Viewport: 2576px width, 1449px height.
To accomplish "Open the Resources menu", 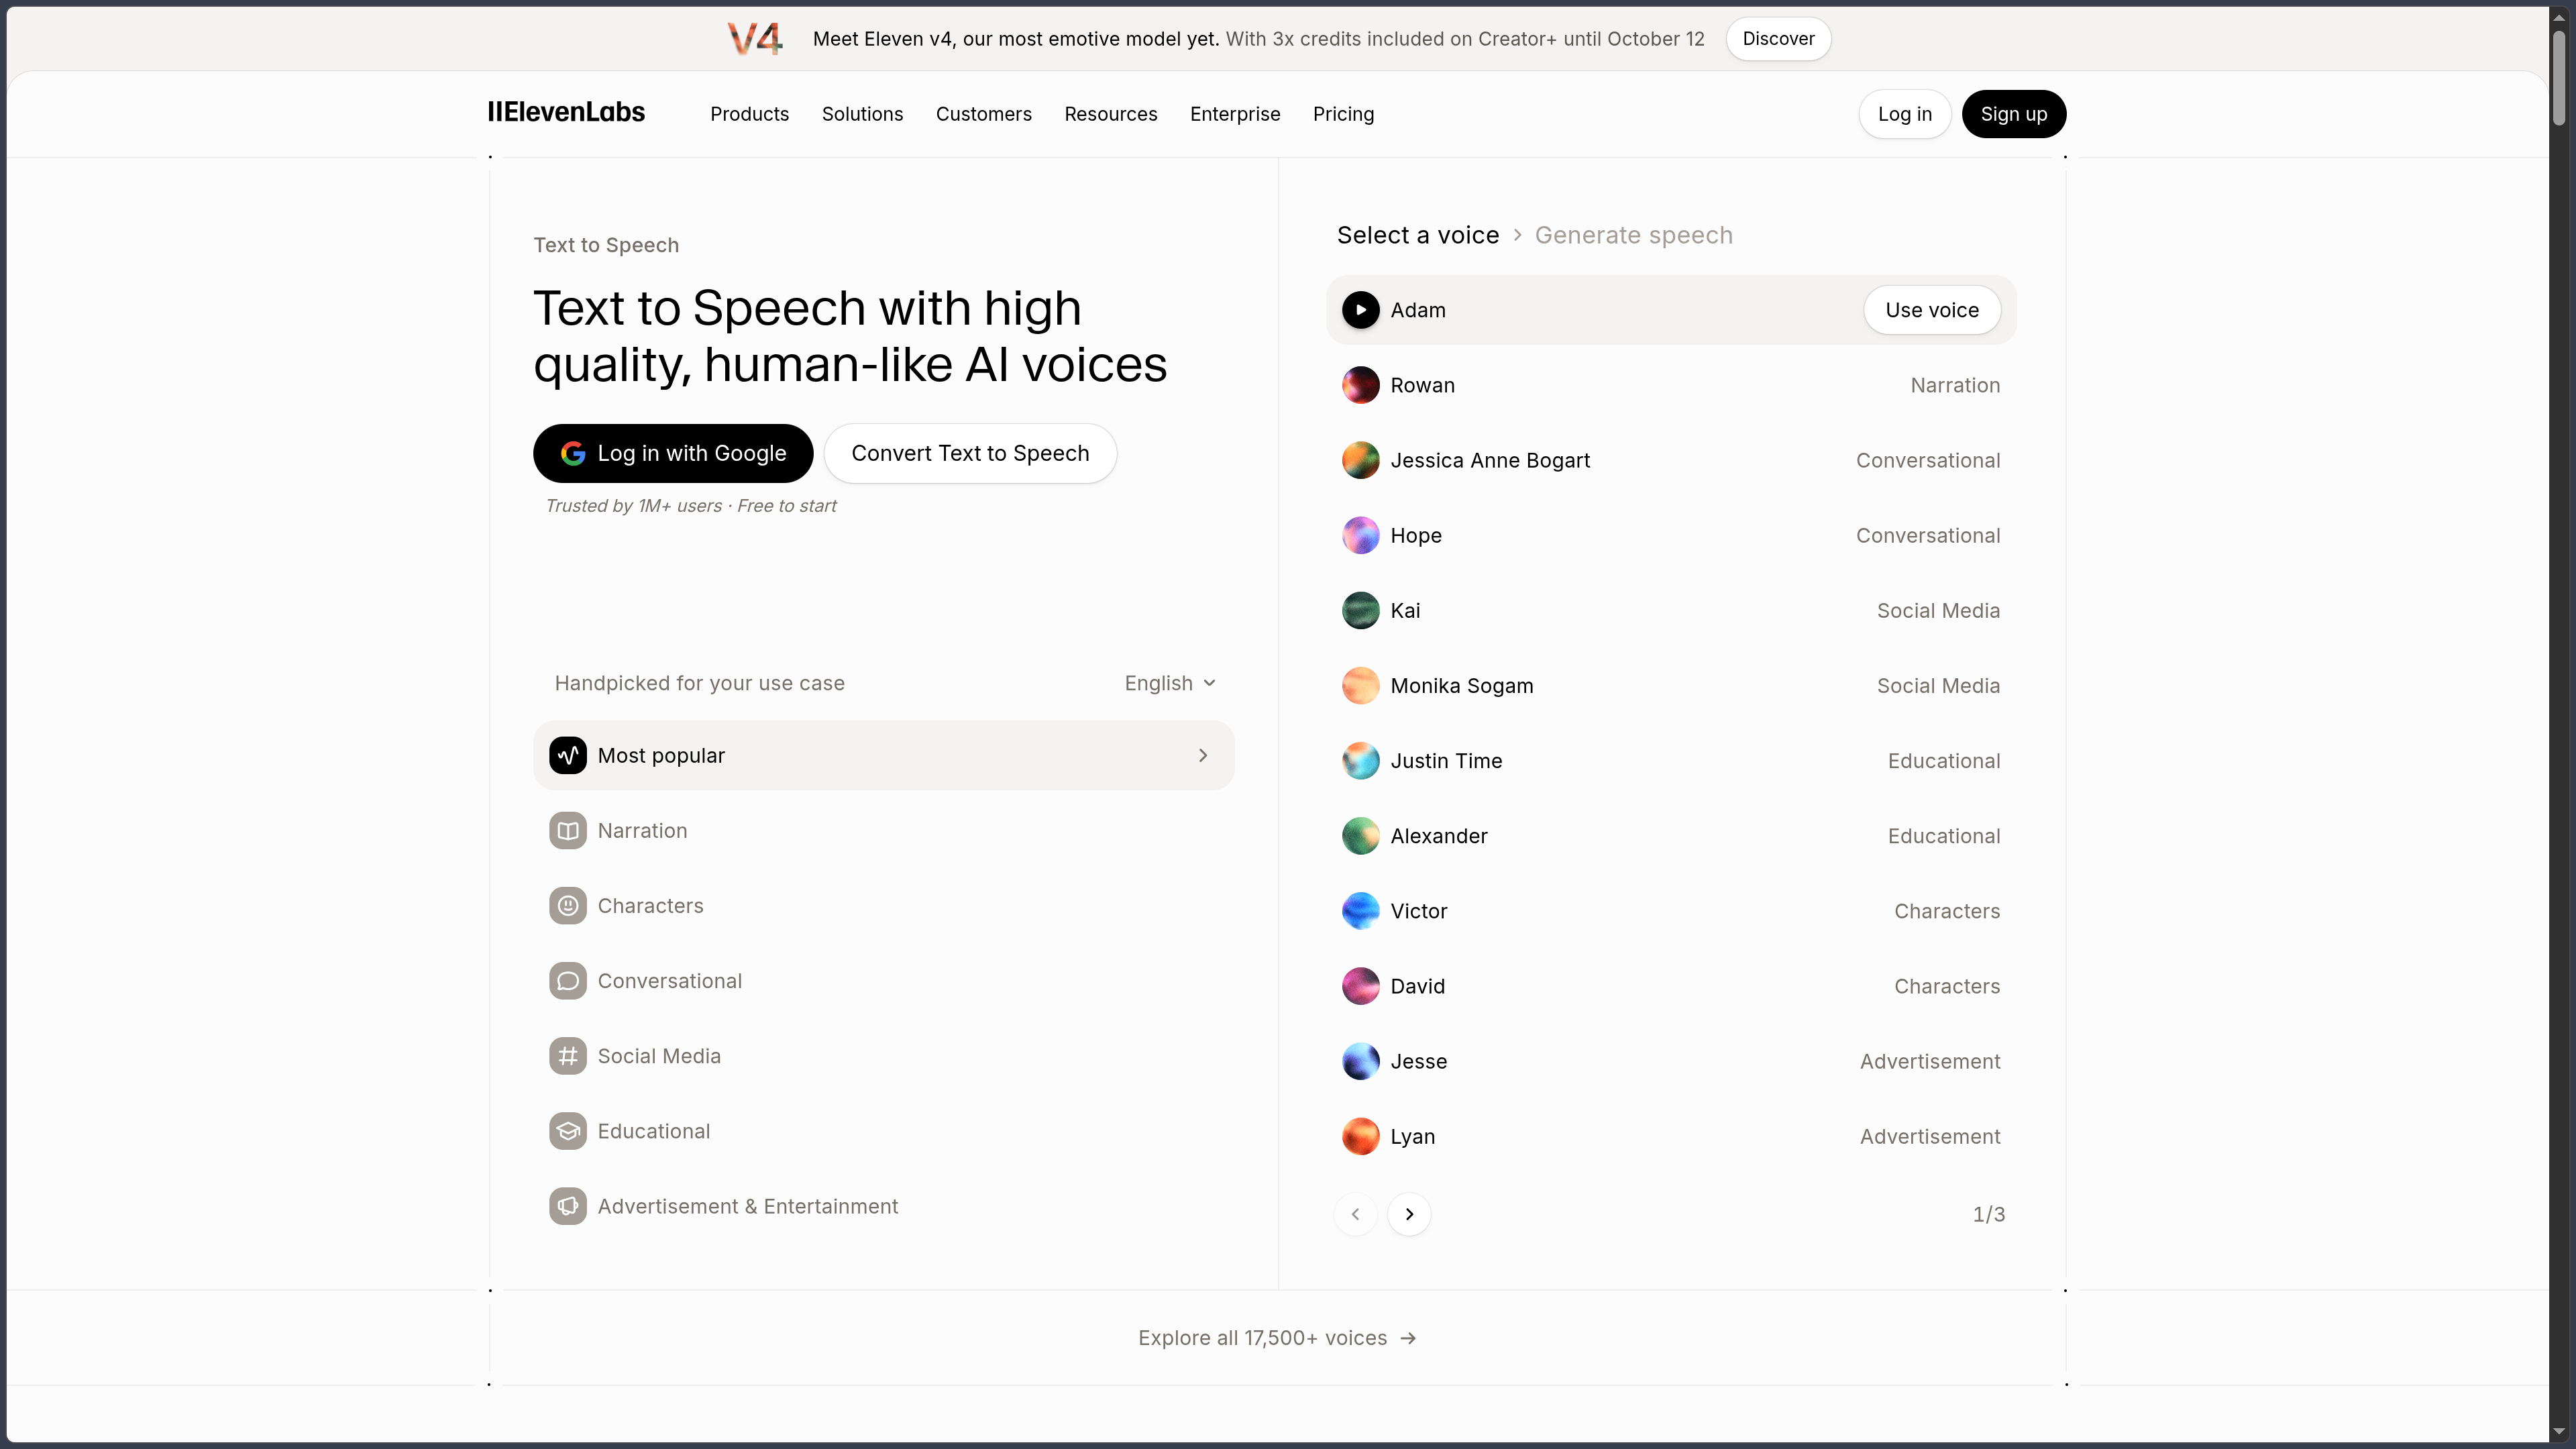I will 1110,114.
